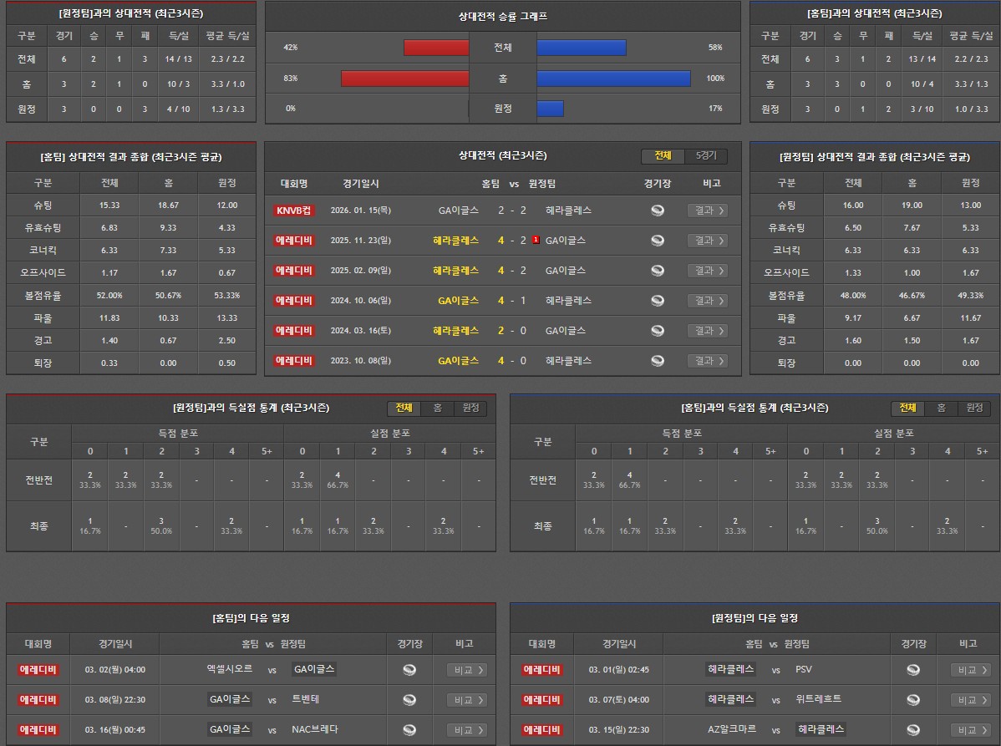Click stadium icon for 2024.10.06 match
Image resolution: width=1001 pixels, height=746 pixels.
coord(658,301)
